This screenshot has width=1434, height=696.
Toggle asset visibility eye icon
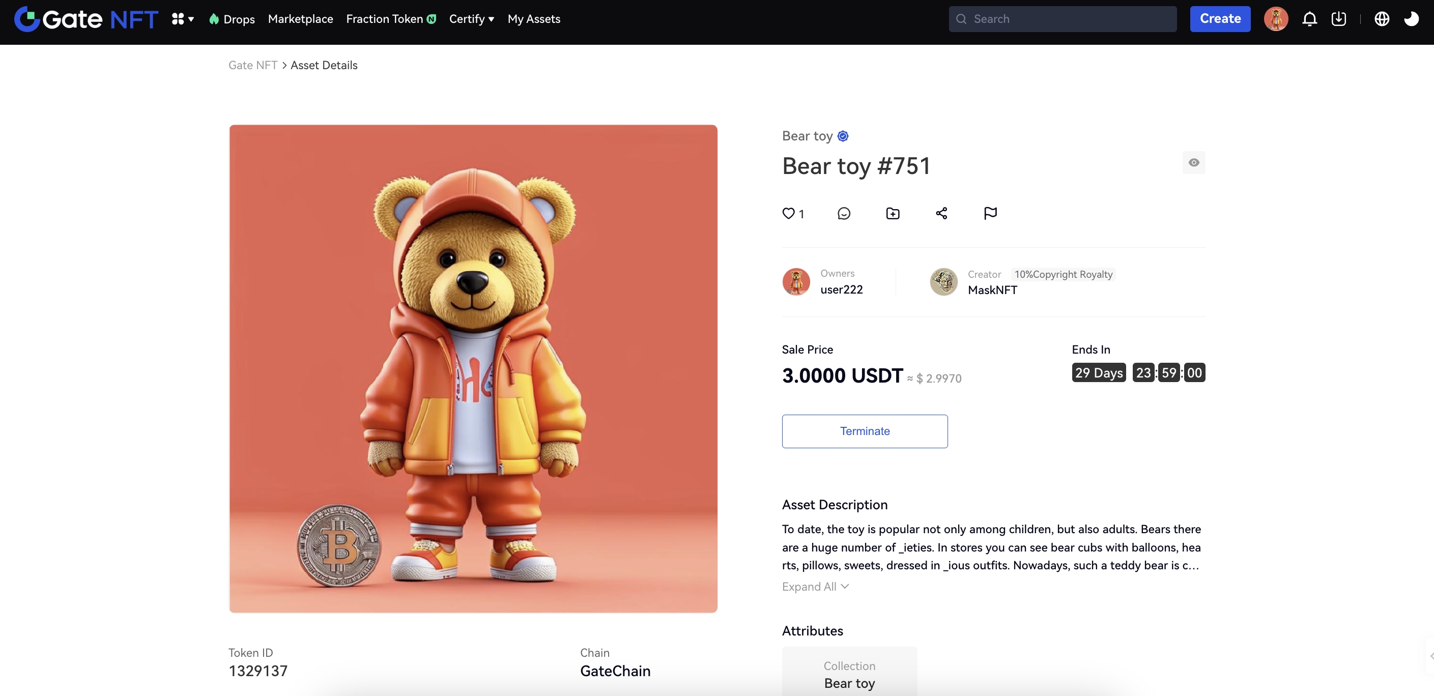[x=1193, y=162]
